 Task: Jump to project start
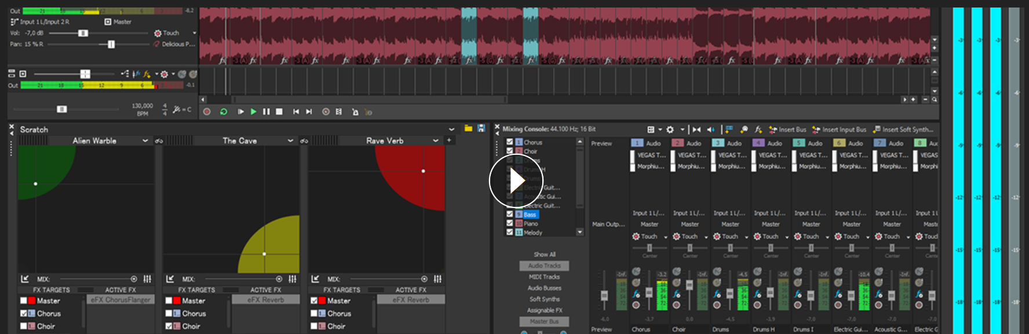(x=295, y=112)
